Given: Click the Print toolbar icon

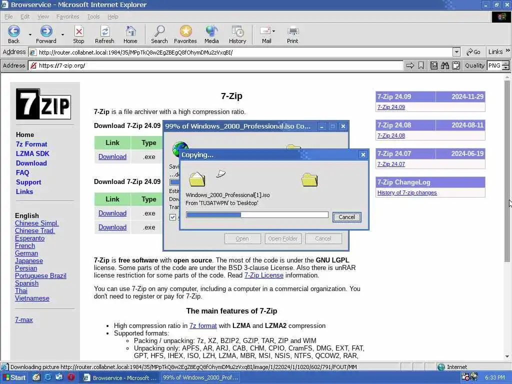Looking at the screenshot, I should coord(292,31).
